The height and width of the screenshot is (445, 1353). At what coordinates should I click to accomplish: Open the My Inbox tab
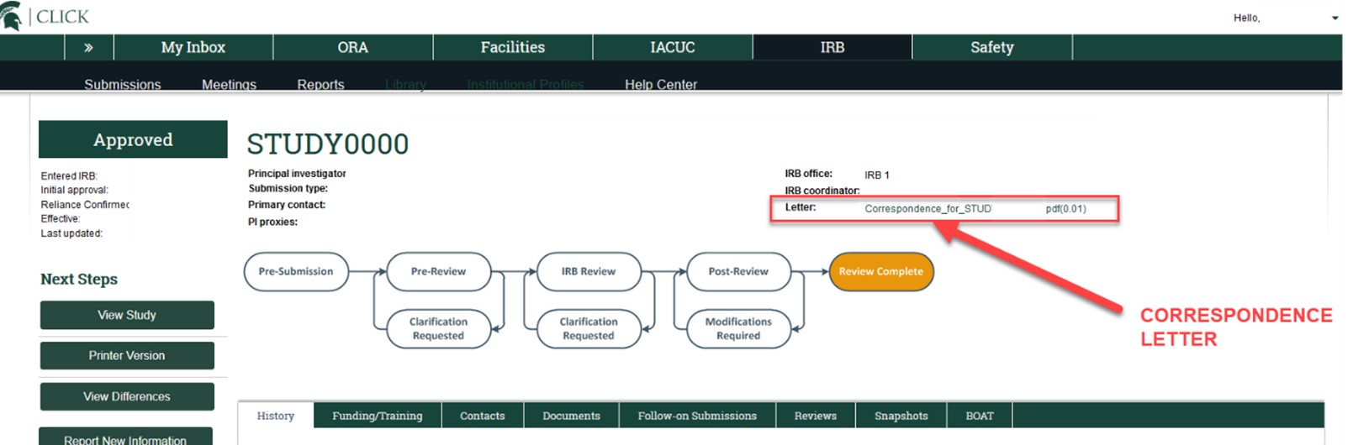(193, 48)
